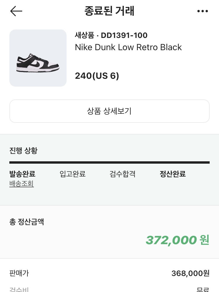The height and width of the screenshot is (292, 219).
Task: Tap the back arrow icon
Action: click(16, 11)
